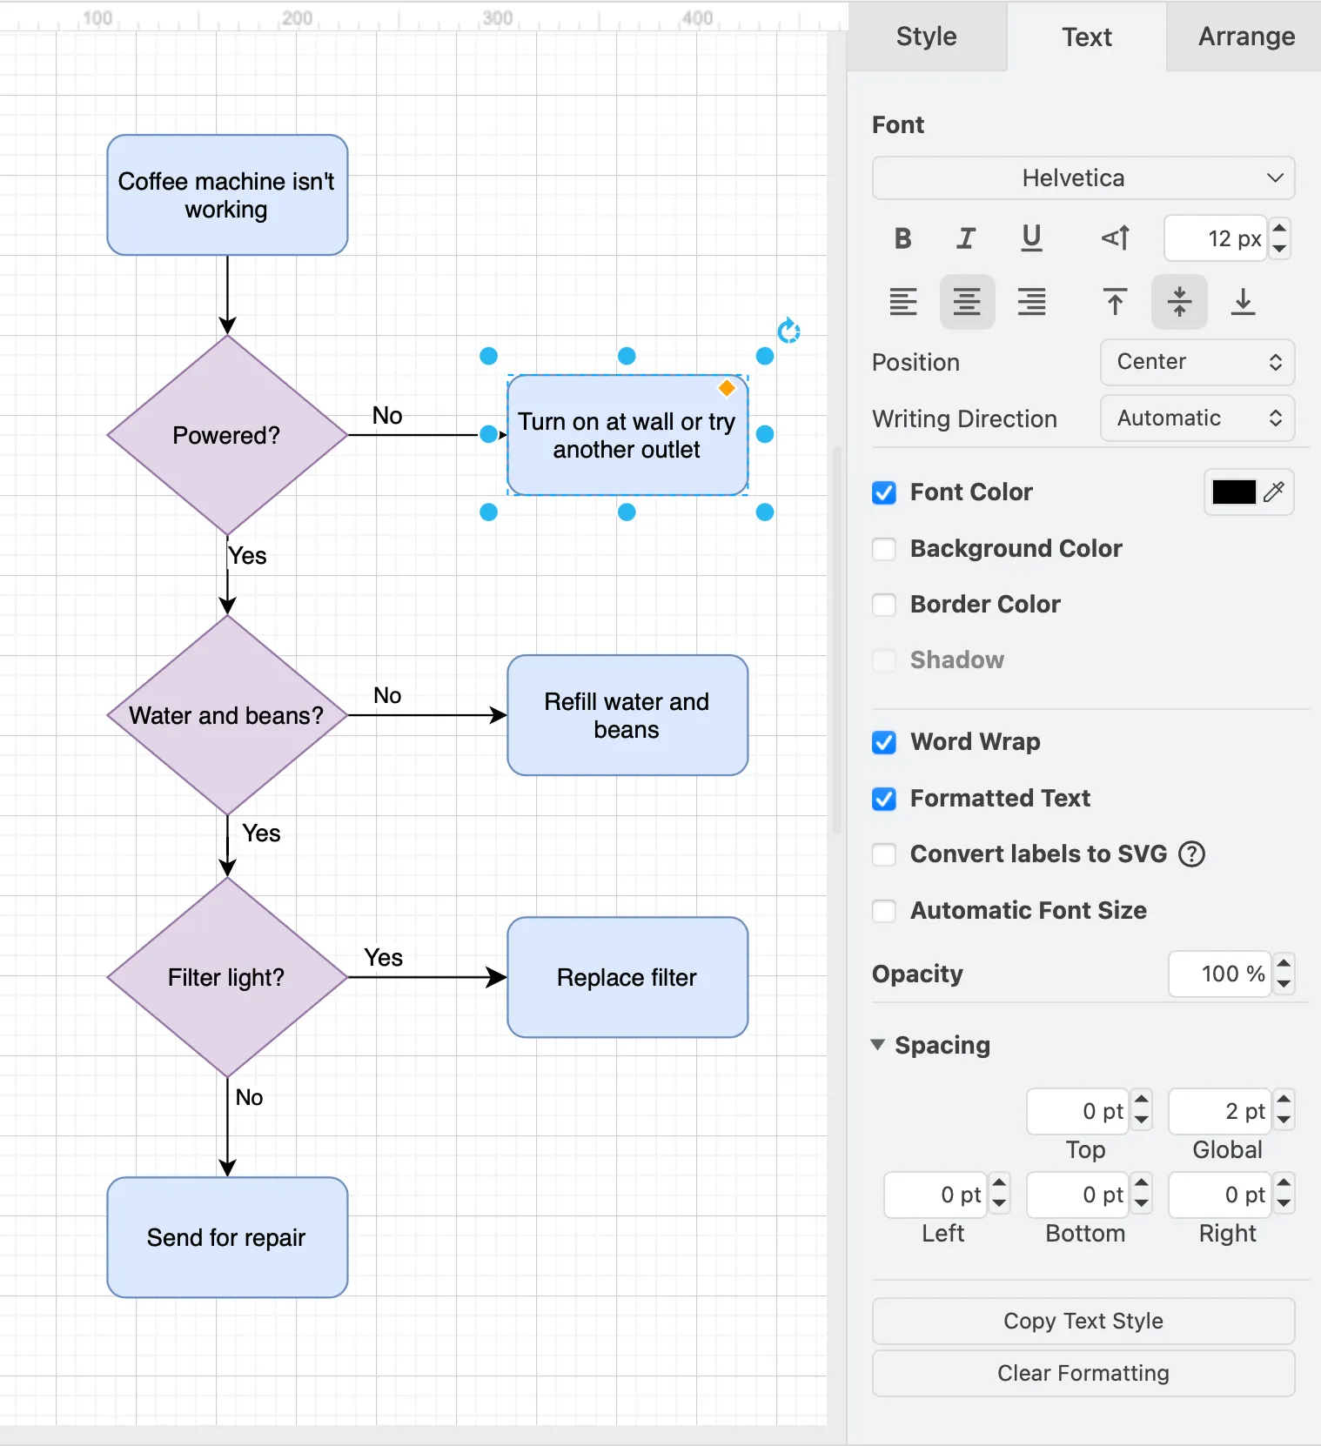Enable Automatic Font Size checkbox

(884, 911)
